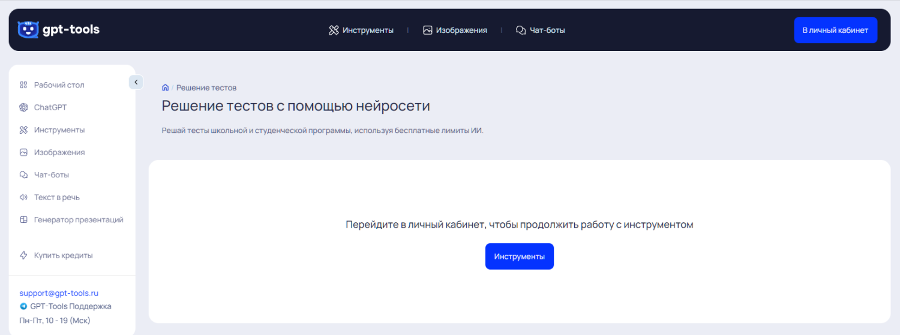This screenshot has height=335, width=900.
Task: Click the Telegram icon beside GPT-Tools Поддержка
Action: [23, 306]
